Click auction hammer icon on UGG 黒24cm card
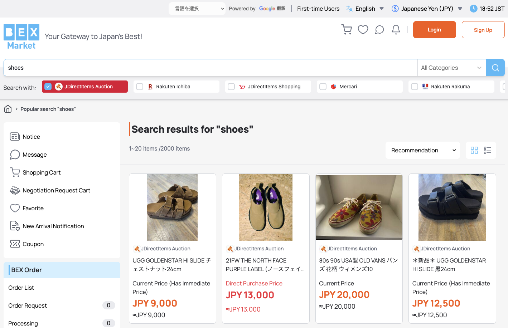This screenshot has height=328, width=508. (416, 249)
